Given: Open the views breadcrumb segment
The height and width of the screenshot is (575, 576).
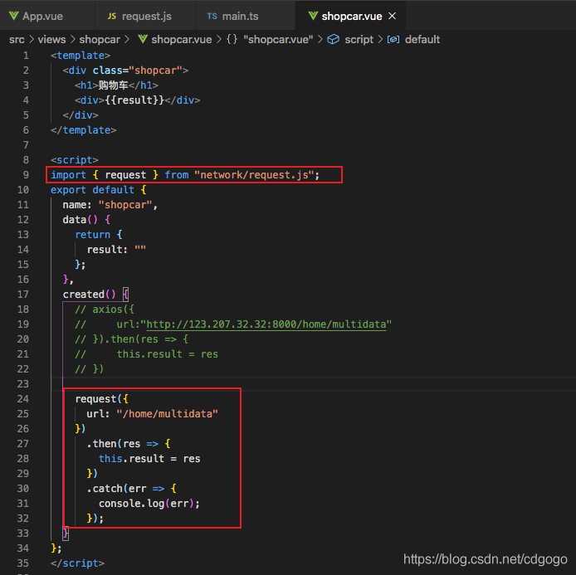Looking at the screenshot, I should (51, 39).
